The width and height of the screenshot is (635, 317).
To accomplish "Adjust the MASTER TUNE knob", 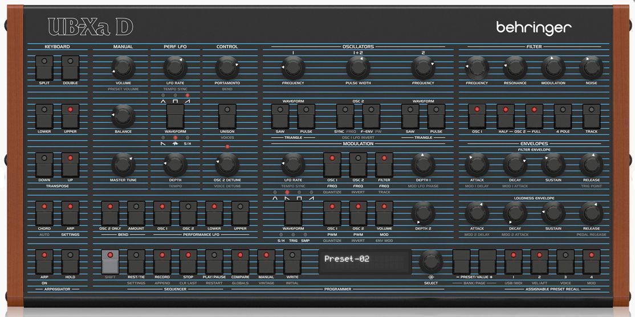I will click(123, 164).
